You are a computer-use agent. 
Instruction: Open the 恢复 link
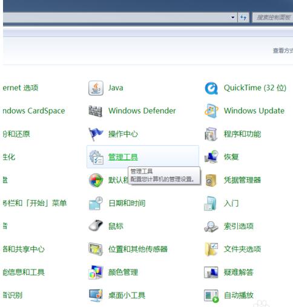[x=231, y=157]
